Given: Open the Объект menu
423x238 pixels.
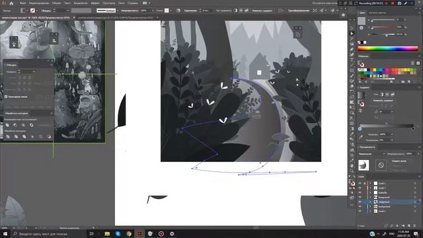Looking at the screenshot, I should point(56,3).
